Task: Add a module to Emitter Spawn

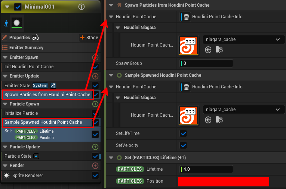Action: tap(95, 57)
